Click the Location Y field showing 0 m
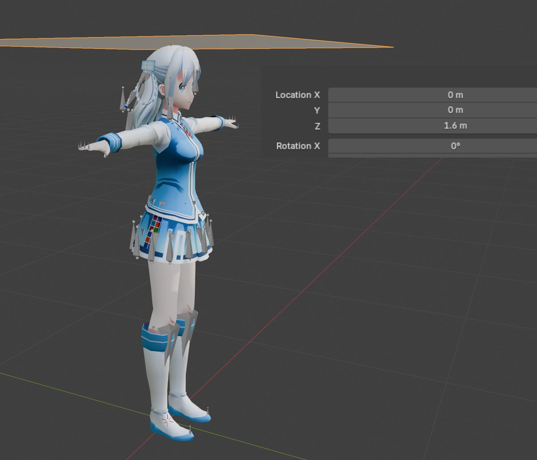Image resolution: width=537 pixels, height=460 pixels. point(433,110)
